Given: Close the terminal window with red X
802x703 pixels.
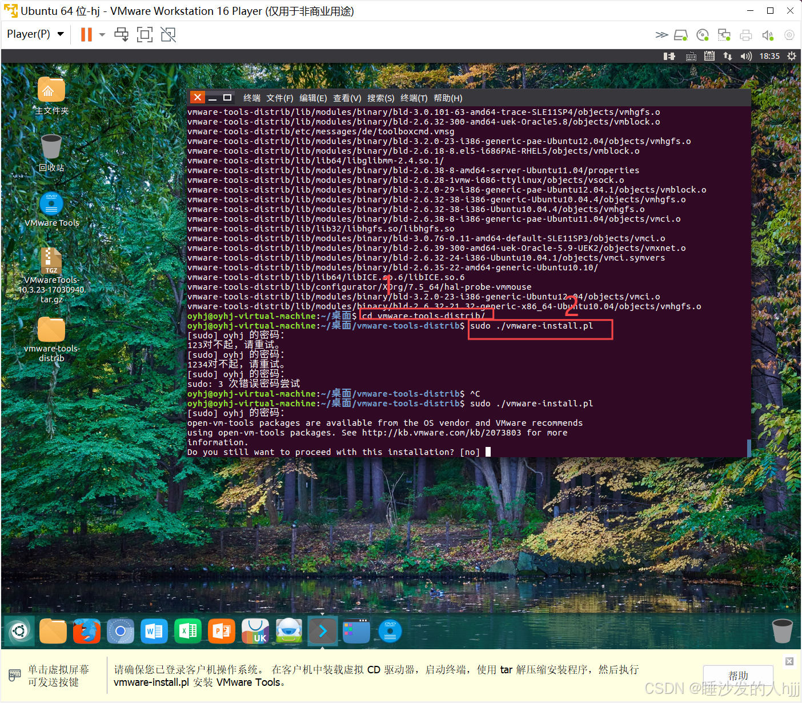Looking at the screenshot, I should pos(198,98).
